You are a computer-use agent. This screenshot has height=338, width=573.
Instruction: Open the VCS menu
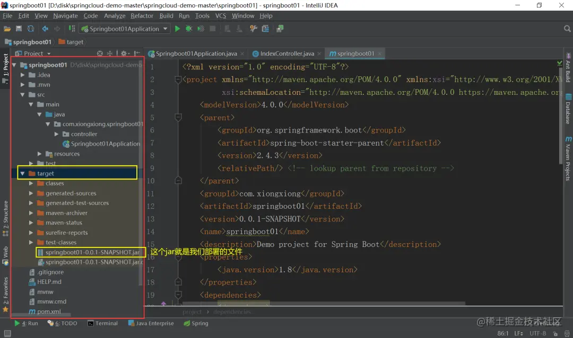(221, 16)
